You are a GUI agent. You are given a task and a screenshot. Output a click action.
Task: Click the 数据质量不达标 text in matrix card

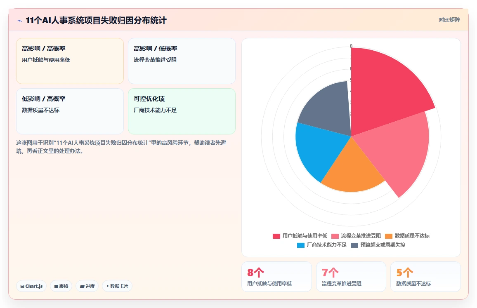[x=40, y=110]
